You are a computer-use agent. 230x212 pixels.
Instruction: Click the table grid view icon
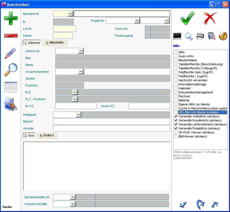11,87
